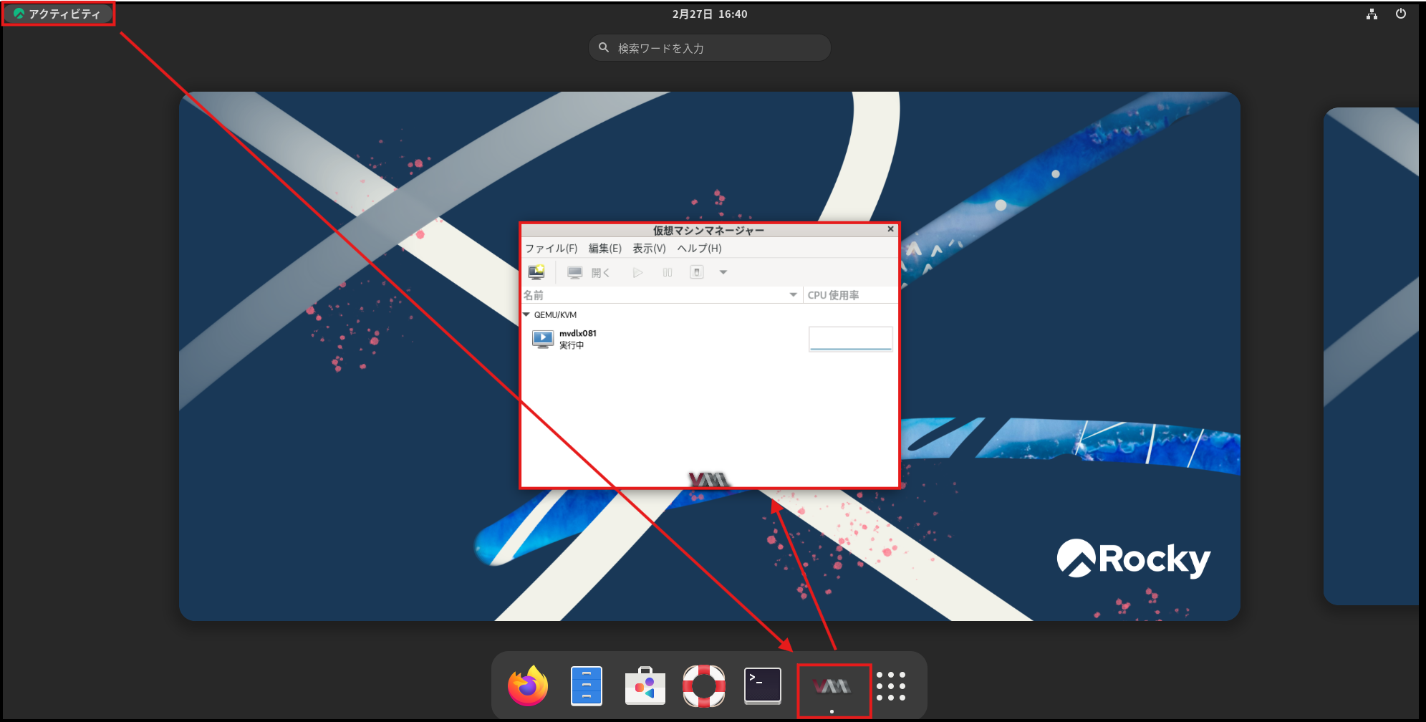Open the 編集(E) menu
The height and width of the screenshot is (722, 1426).
[x=604, y=249]
